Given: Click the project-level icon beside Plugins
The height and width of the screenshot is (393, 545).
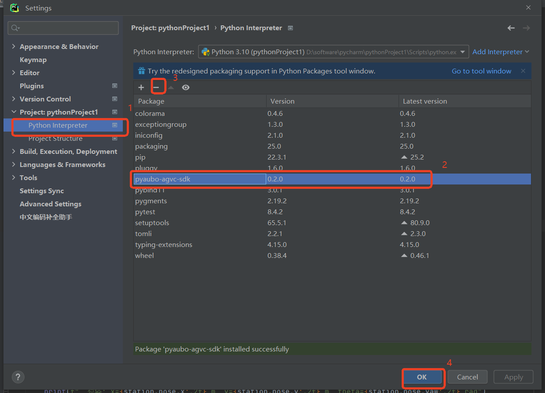Looking at the screenshot, I should (115, 86).
